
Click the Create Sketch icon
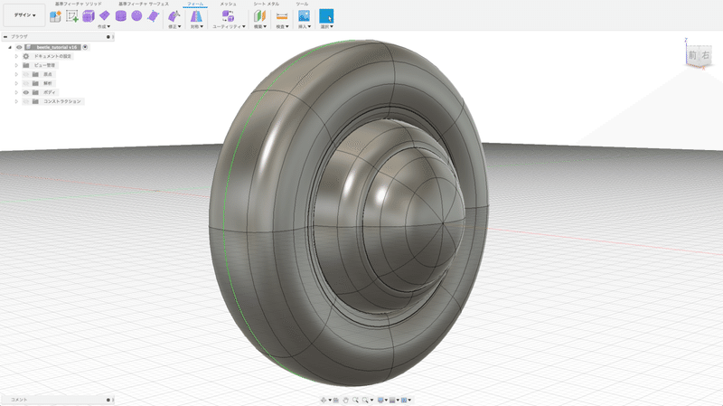point(72,16)
